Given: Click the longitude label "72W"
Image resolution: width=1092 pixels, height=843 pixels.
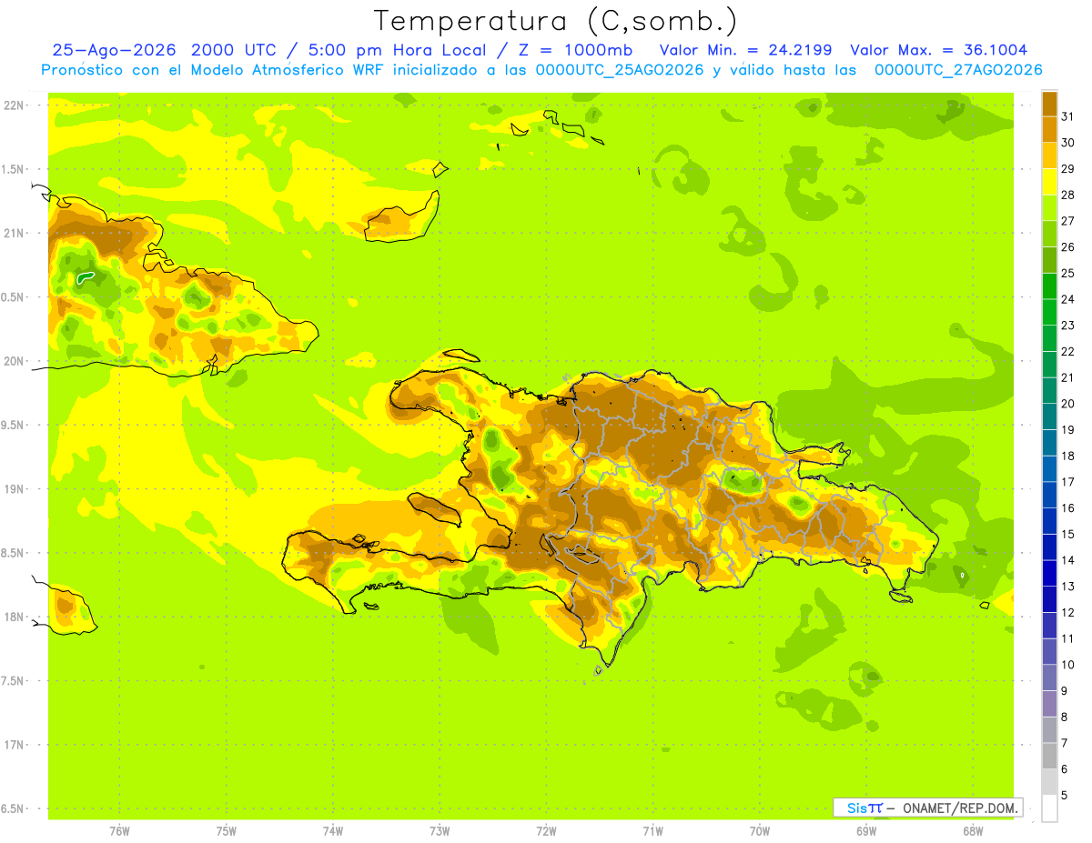Looking at the screenshot, I should [546, 831].
